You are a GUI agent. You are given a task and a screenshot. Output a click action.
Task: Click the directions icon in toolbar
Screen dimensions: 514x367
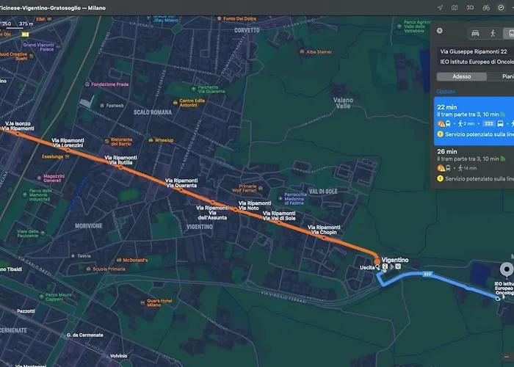click(x=501, y=7)
